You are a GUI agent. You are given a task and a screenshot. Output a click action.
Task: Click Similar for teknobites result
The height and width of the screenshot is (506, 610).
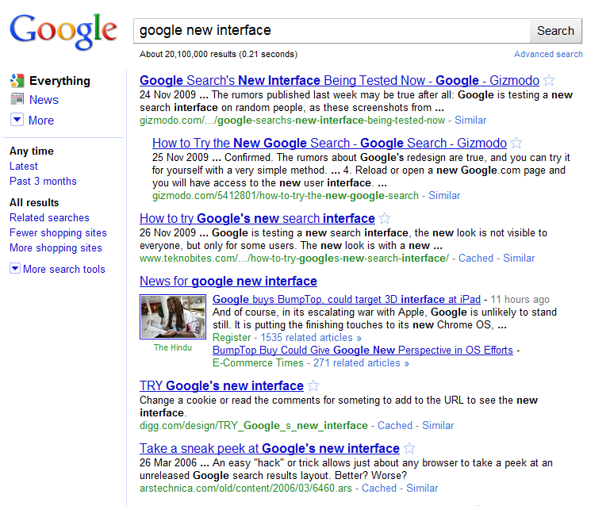click(x=519, y=259)
